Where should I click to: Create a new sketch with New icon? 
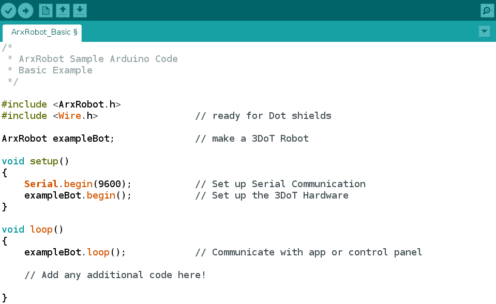click(x=46, y=11)
